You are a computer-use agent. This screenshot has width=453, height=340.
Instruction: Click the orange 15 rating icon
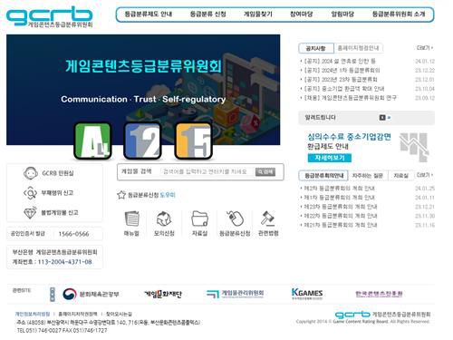193,141
